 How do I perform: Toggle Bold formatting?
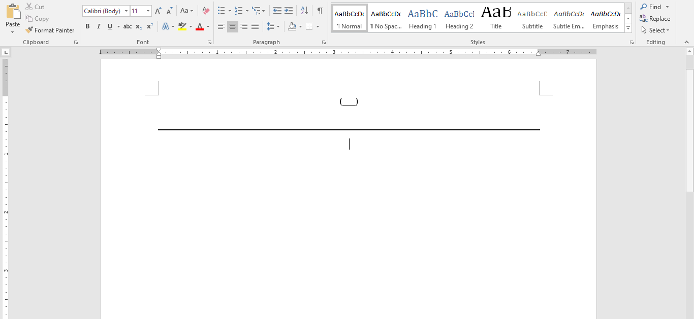[87, 26]
